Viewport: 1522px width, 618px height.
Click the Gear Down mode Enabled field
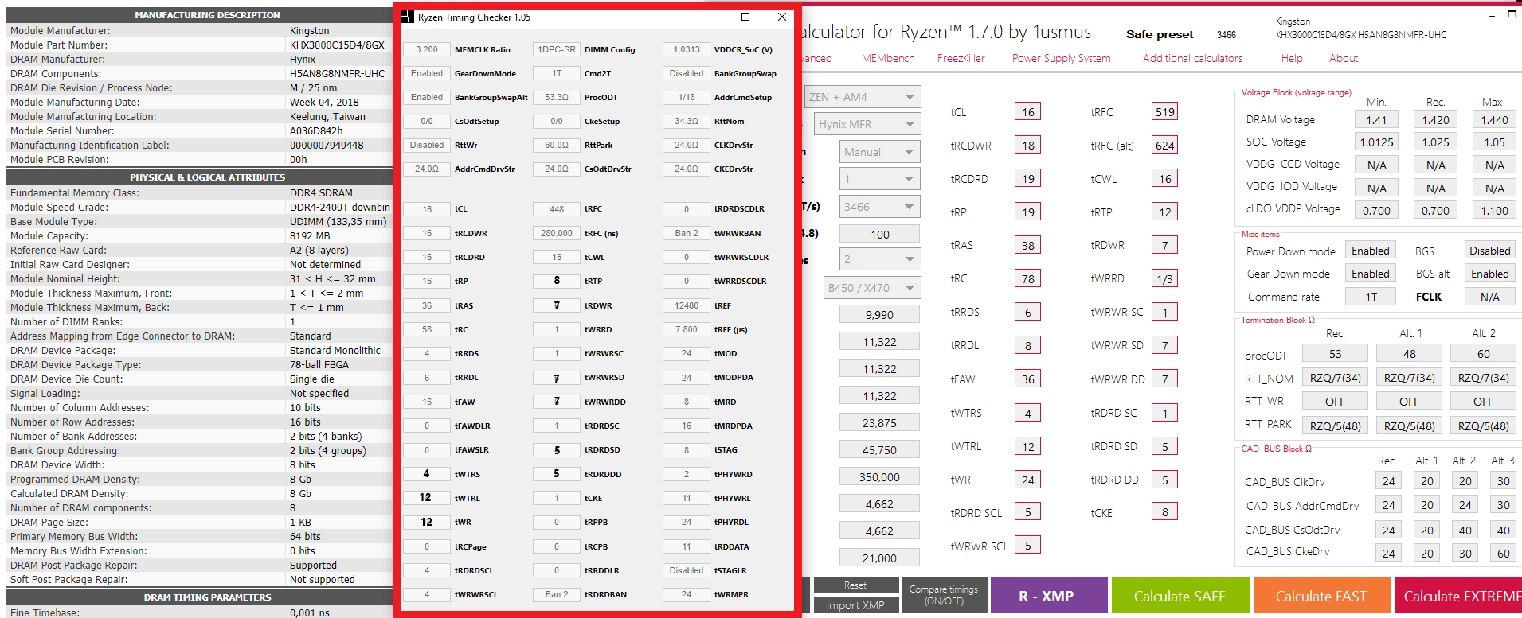pos(1371,274)
